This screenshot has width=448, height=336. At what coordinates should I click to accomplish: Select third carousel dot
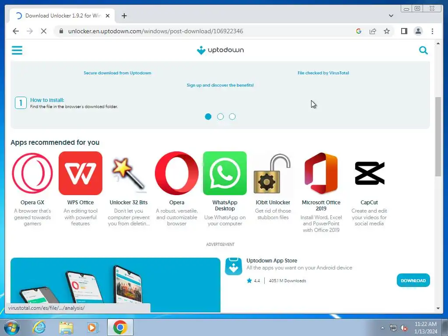232,116
